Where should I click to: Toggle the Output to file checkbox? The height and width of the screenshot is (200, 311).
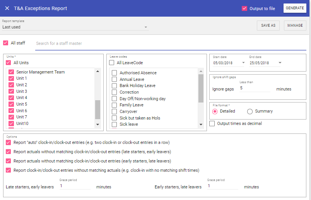[x=244, y=9]
